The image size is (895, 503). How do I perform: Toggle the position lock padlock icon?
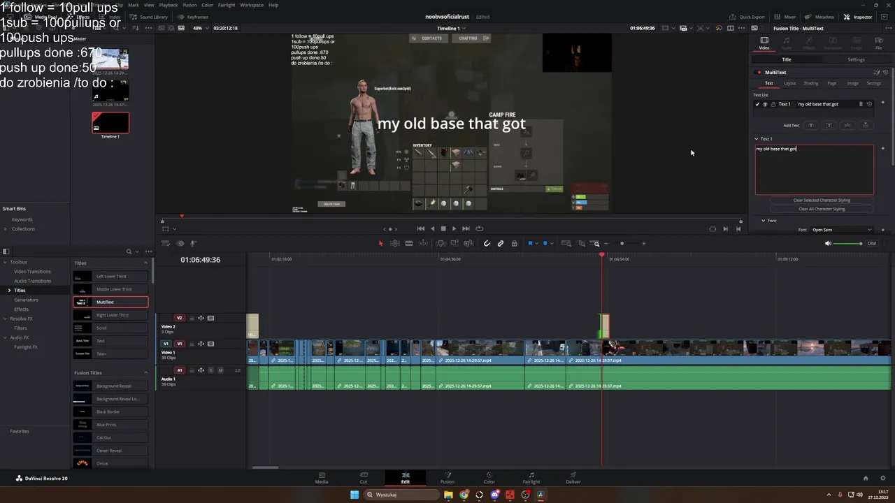(x=515, y=243)
